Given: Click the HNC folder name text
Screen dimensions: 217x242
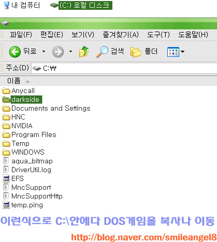Looking at the screenshot, I should click(x=18, y=117).
